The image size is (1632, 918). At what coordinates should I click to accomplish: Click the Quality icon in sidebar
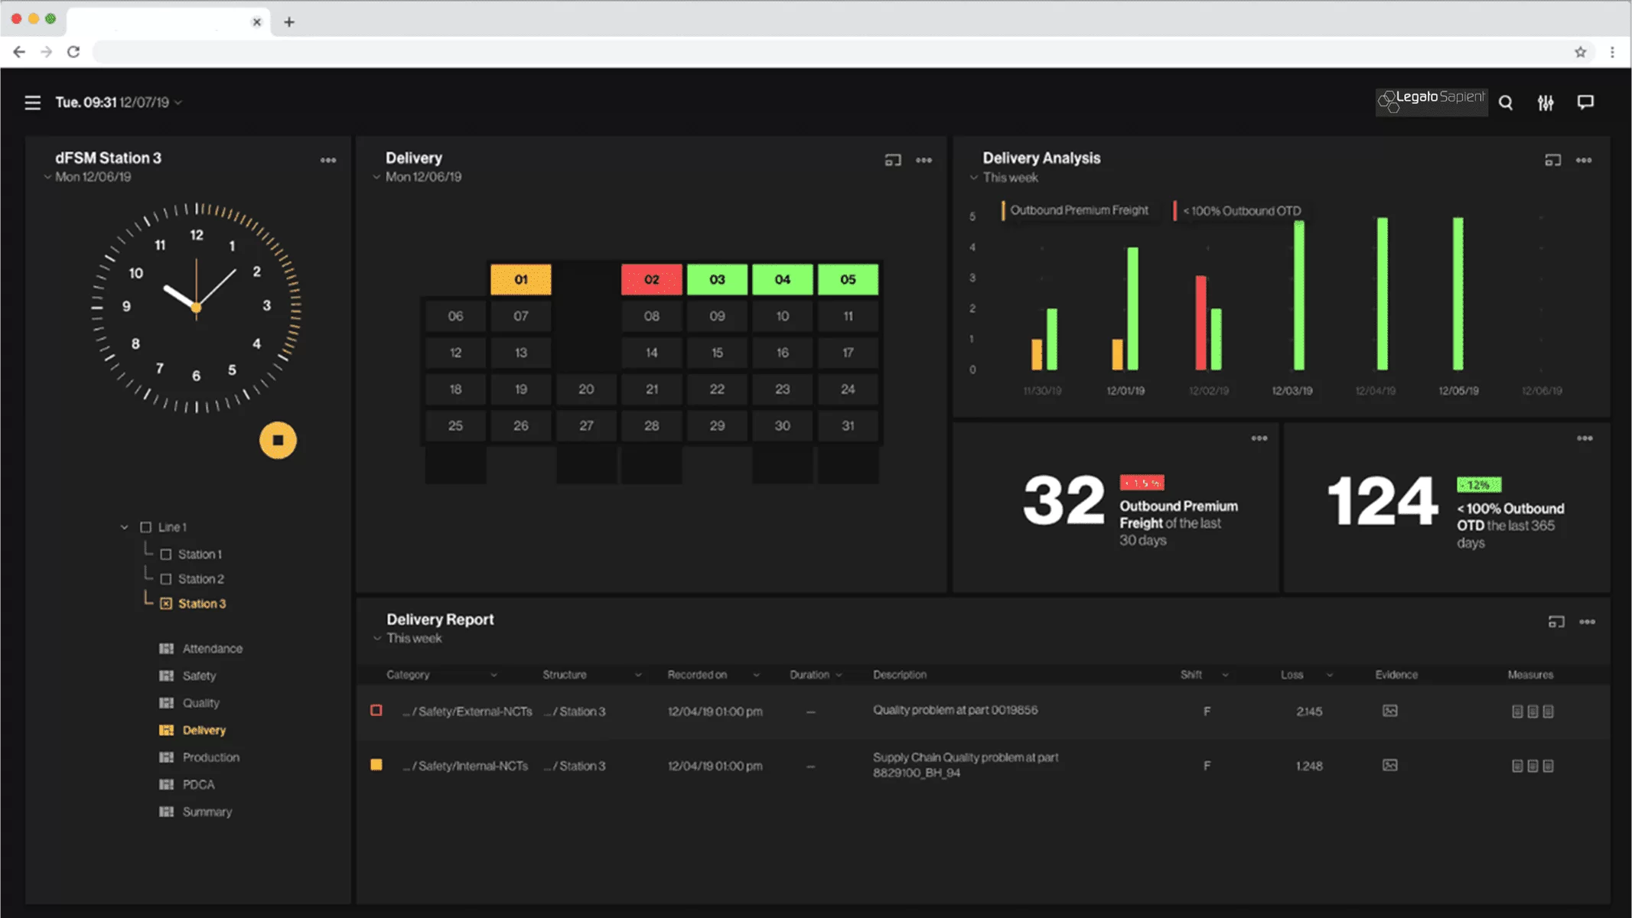(x=165, y=703)
